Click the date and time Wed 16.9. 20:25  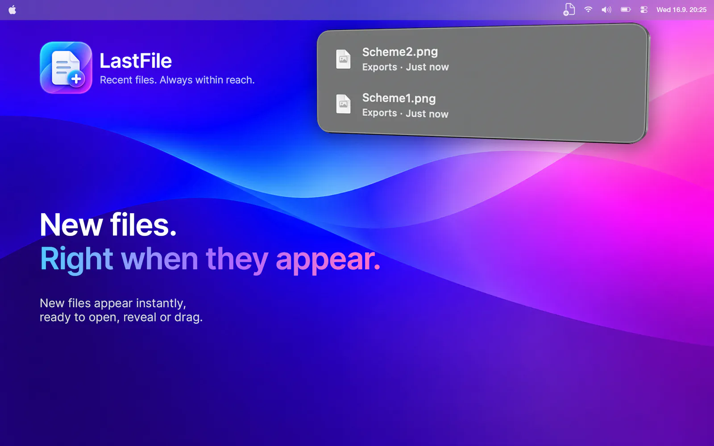(681, 9)
